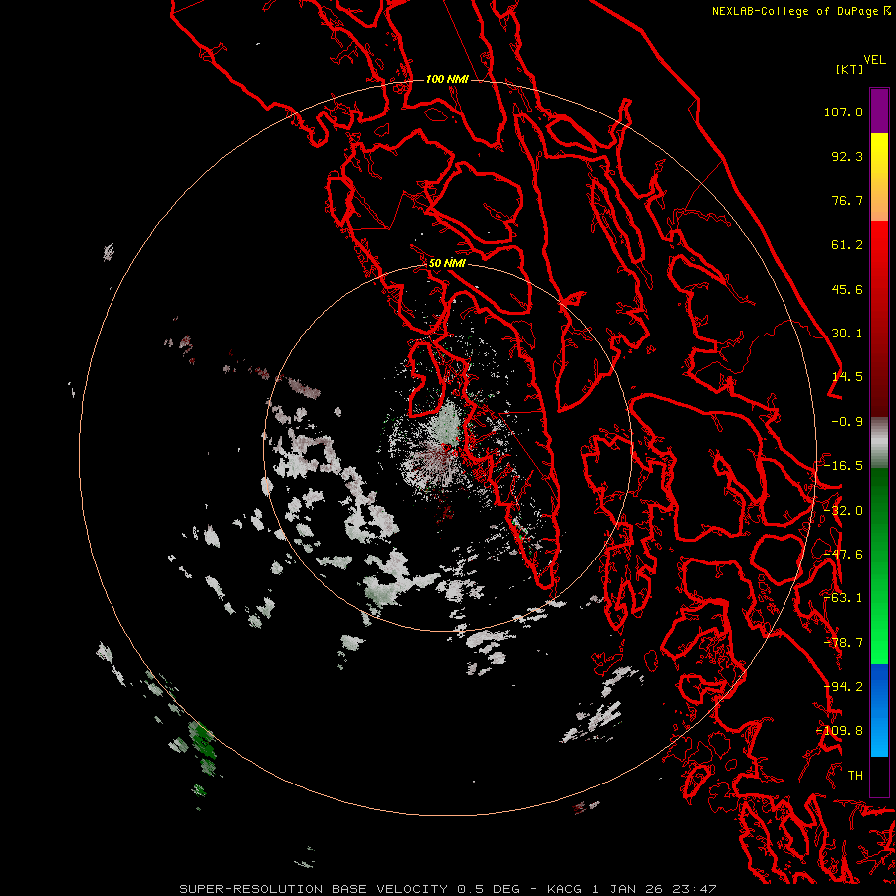Click the 92.3 legend value
Image resolution: width=896 pixels, height=896 pixels.
(847, 156)
